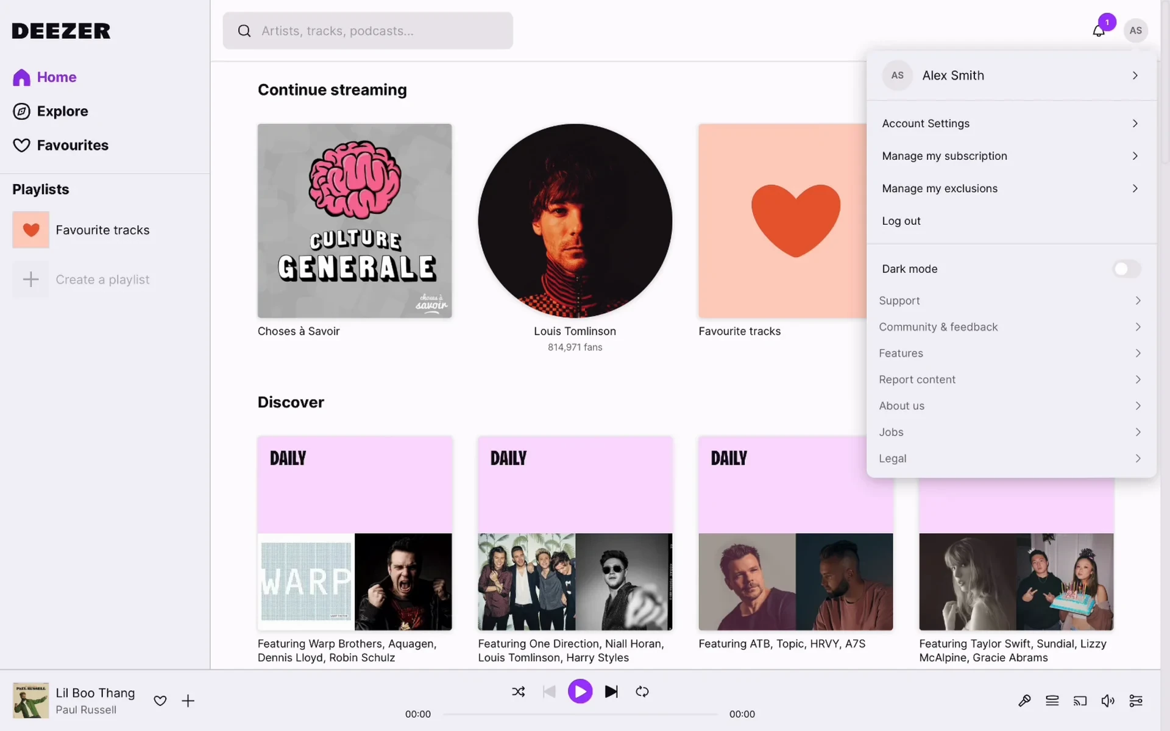Go to Favourites in sidebar
The height and width of the screenshot is (731, 1170).
tap(60, 146)
